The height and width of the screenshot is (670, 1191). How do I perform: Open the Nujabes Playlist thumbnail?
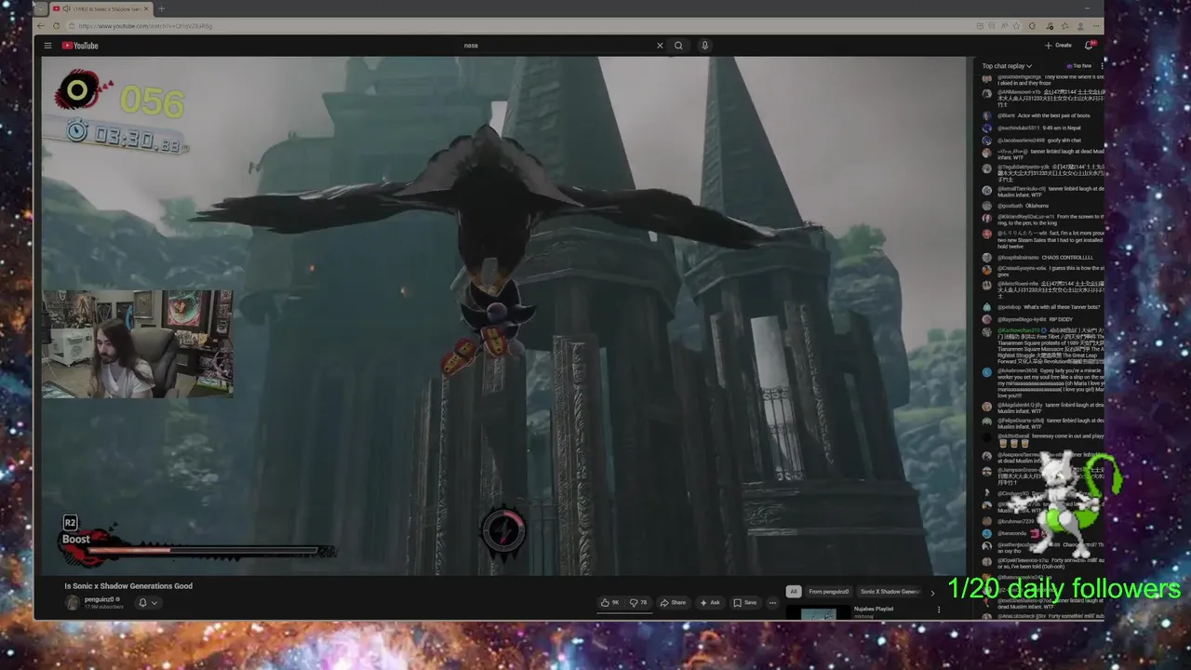pos(818,612)
